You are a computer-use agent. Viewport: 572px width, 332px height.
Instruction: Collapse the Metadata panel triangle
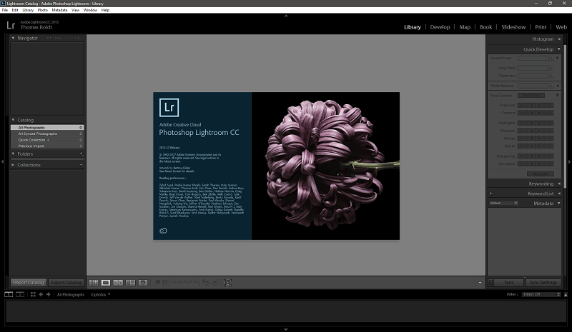[x=558, y=203]
